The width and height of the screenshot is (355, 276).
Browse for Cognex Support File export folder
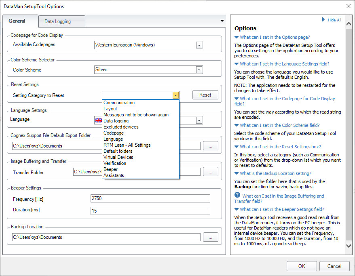click(210, 146)
